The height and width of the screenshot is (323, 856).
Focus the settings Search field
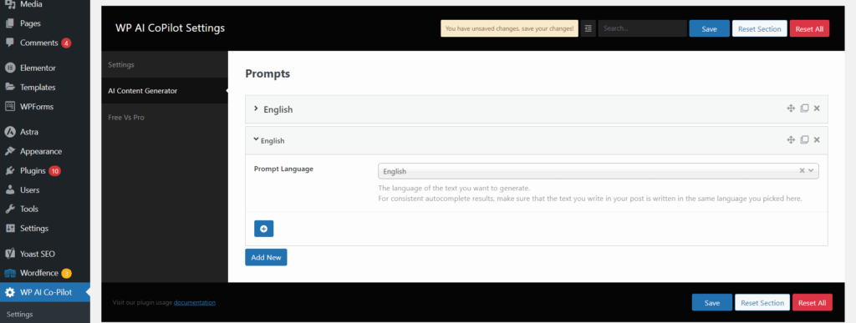[x=643, y=29]
